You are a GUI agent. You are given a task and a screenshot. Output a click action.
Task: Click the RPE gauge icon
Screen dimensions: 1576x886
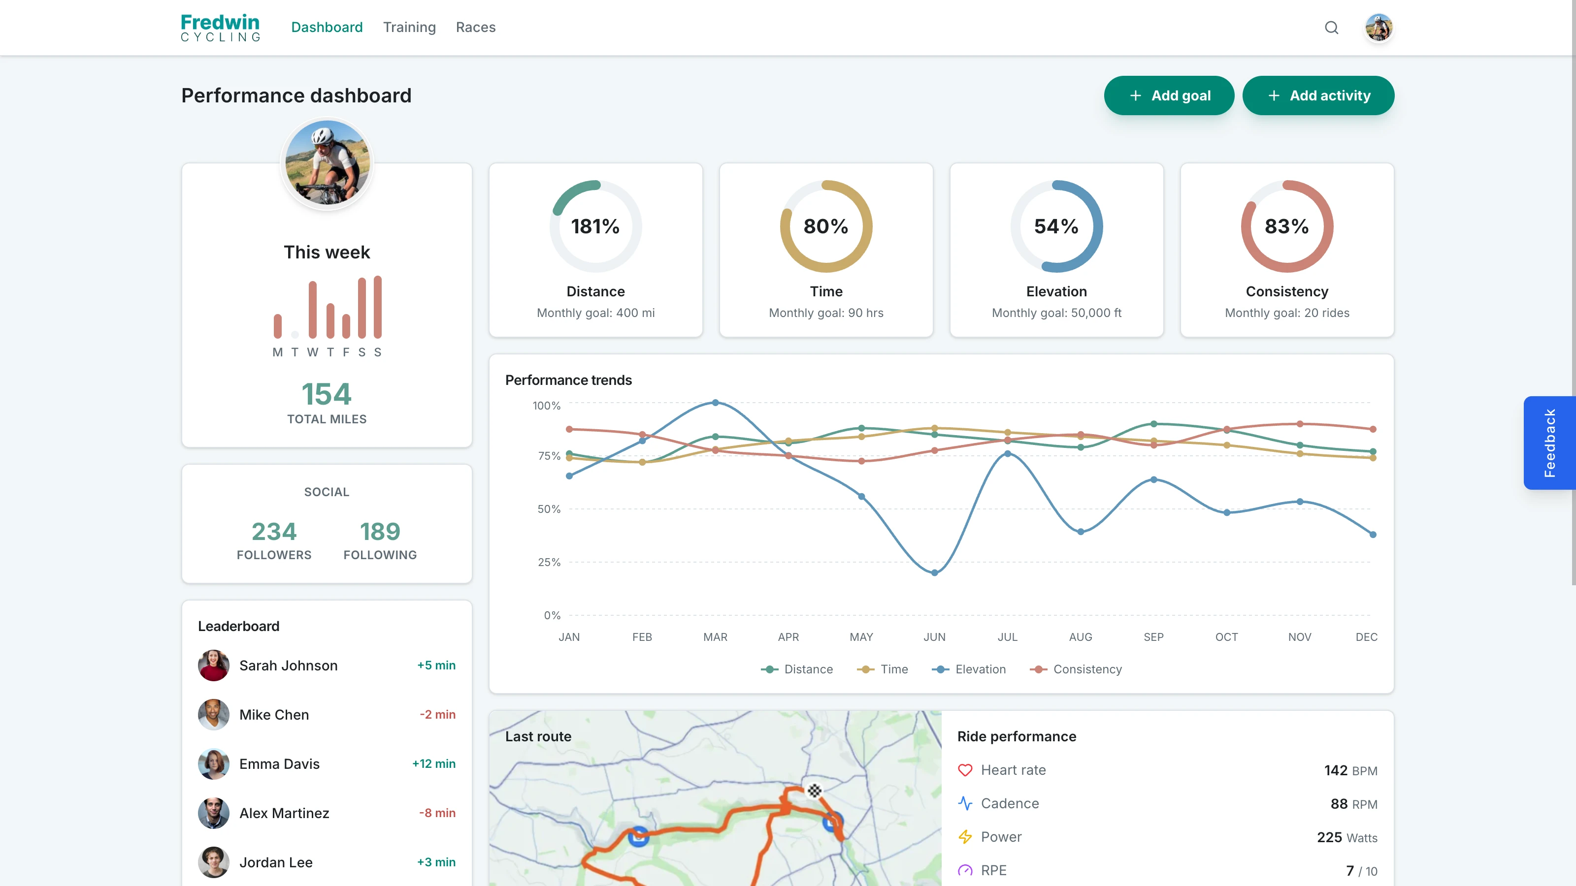965,870
